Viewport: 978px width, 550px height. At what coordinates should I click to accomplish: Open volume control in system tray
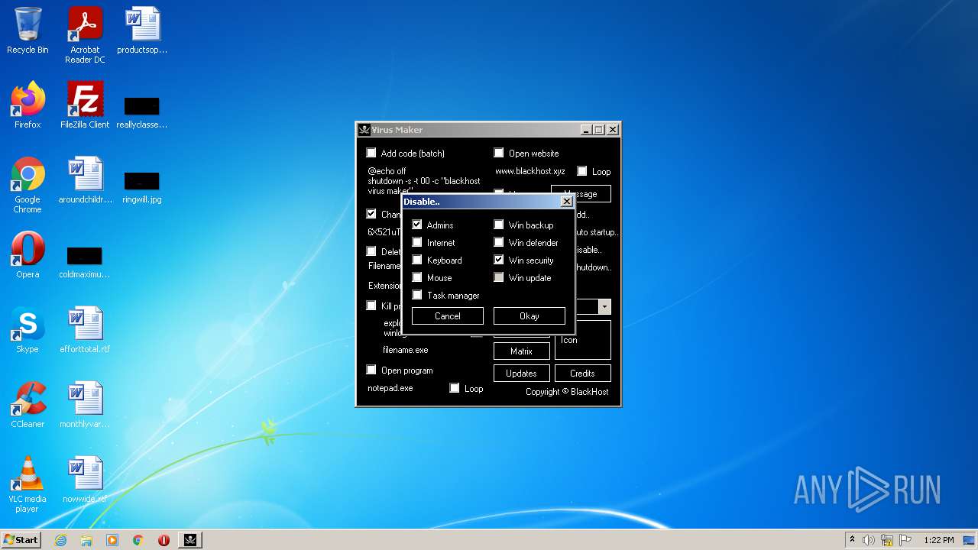(868, 540)
